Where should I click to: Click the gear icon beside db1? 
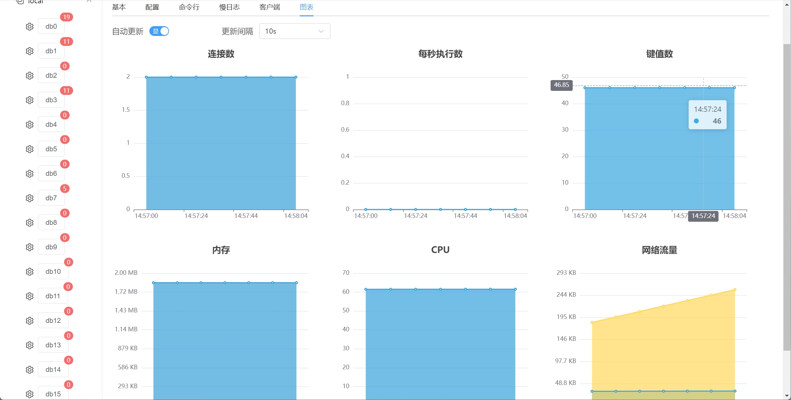pyautogui.click(x=29, y=51)
